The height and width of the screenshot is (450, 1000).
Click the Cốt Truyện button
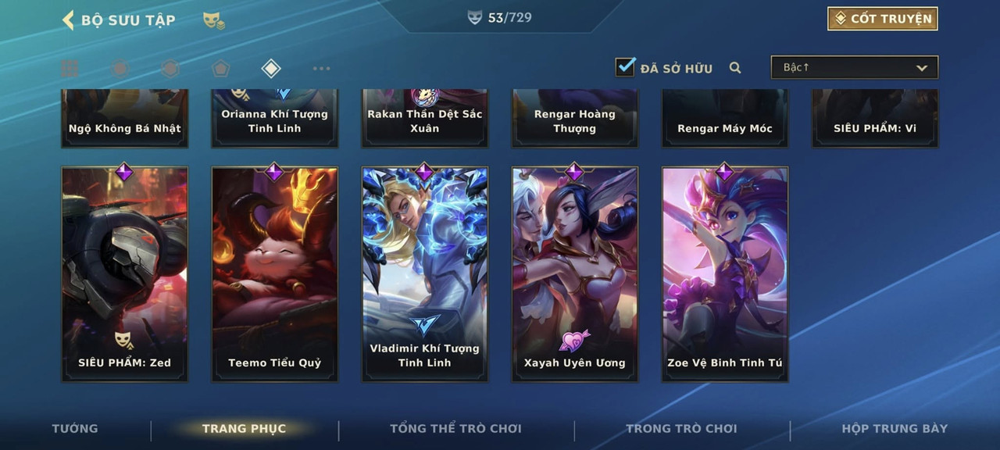(x=883, y=19)
